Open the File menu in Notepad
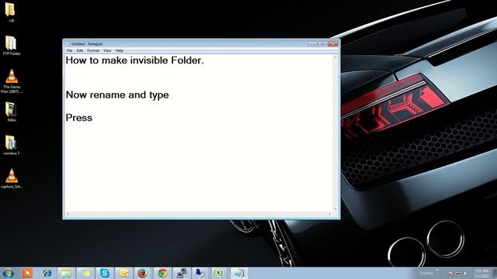497x279 pixels. (x=69, y=50)
